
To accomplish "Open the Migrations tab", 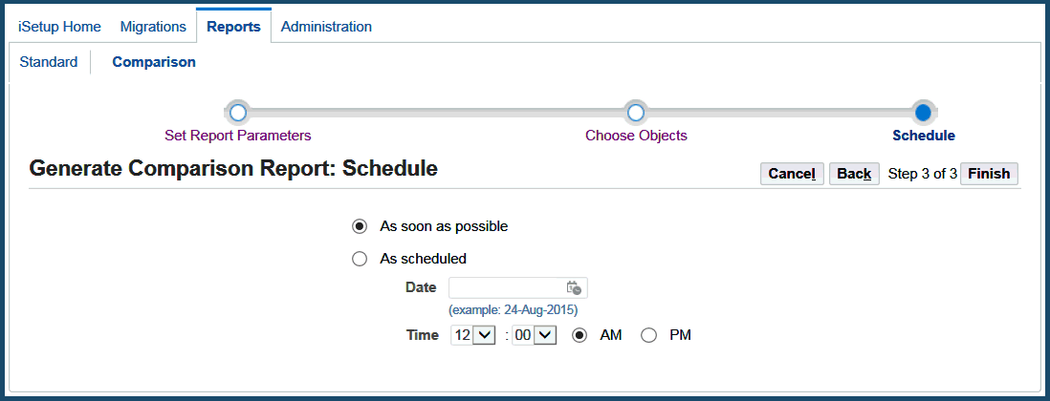I will click(x=153, y=27).
